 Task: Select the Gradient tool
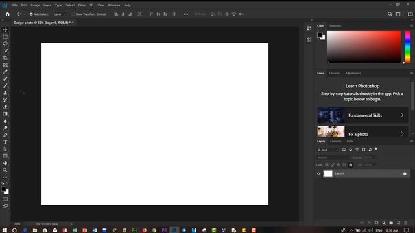[5, 114]
